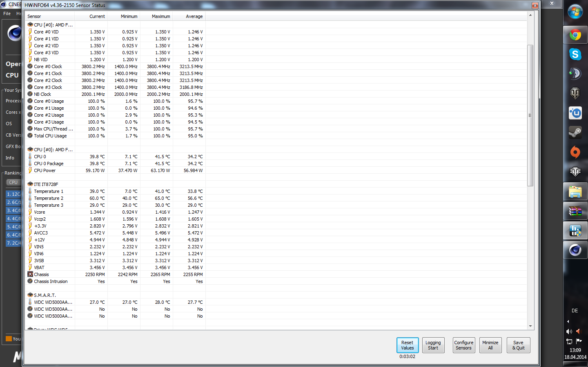Open World of Tanks shield icon in taskbar

tap(575, 93)
